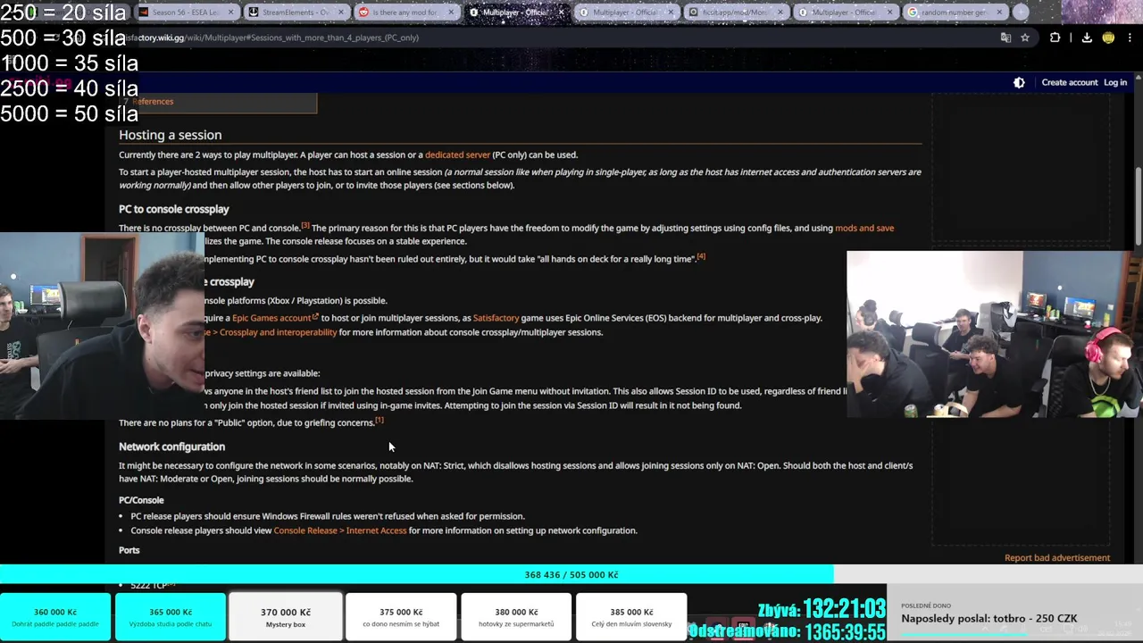1143x643 pixels.
Task: Select the 370 000 Kč Mystery box card
Action: (x=286, y=616)
